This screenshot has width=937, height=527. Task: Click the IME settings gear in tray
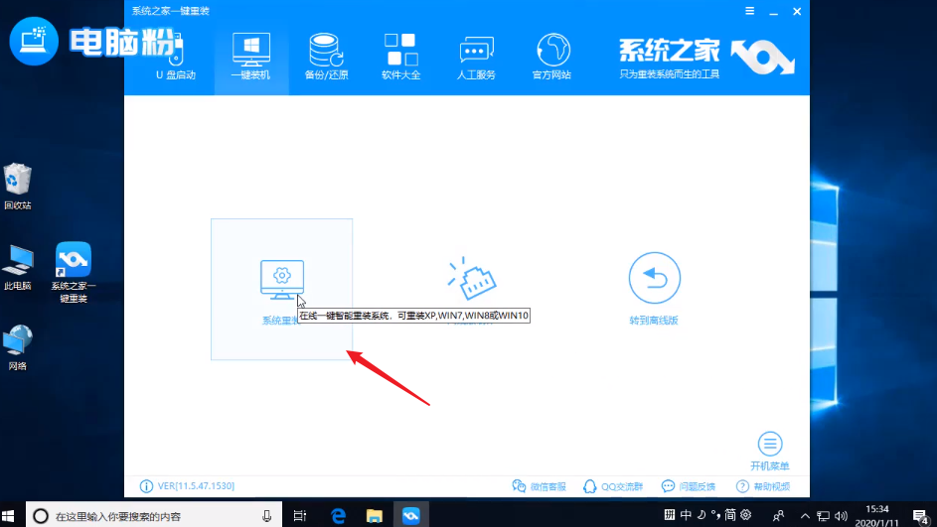pyautogui.click(x=746, y=514)
